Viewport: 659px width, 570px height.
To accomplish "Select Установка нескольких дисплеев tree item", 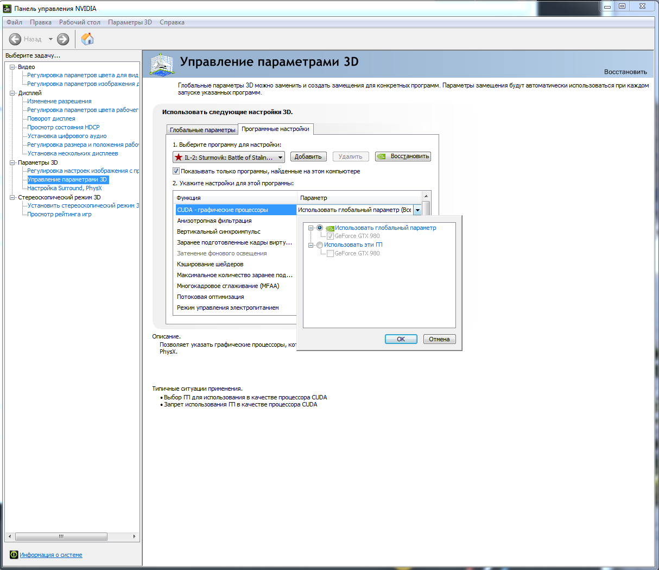I will 73,153.
